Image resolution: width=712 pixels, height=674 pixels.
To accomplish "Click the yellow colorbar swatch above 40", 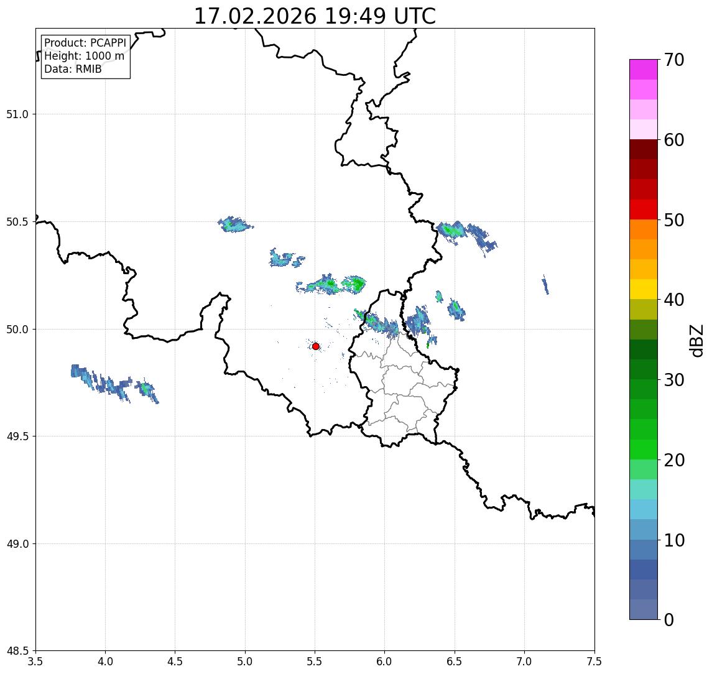I will click(x=644, y=289).
